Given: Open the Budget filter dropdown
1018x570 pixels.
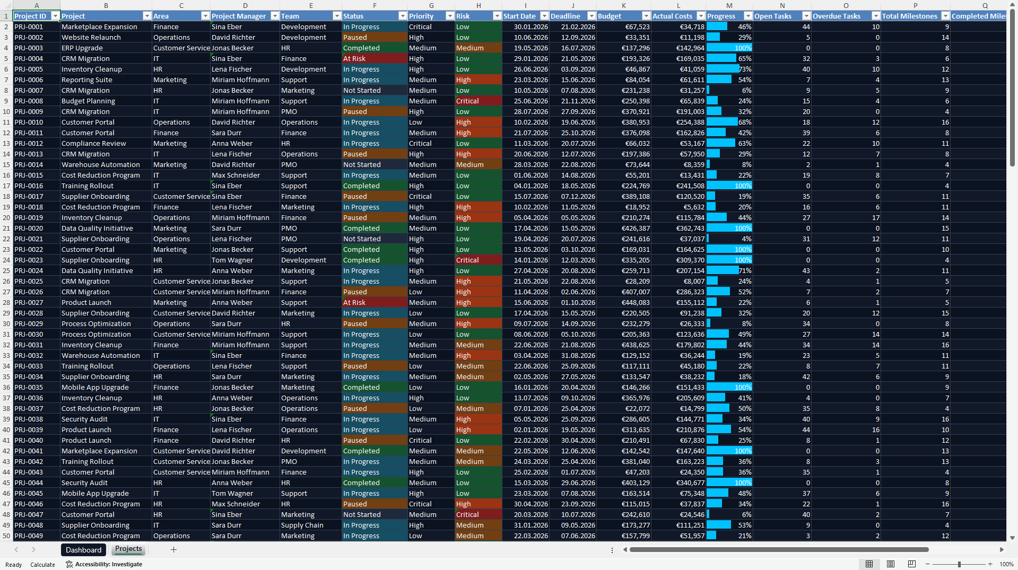Looking at the screenshot, I should pos(646,16).
